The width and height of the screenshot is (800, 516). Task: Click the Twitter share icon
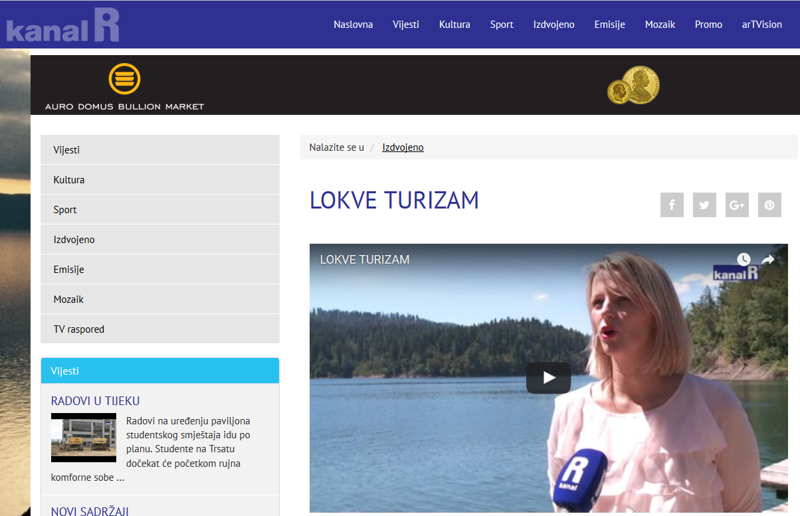(704, 205)
